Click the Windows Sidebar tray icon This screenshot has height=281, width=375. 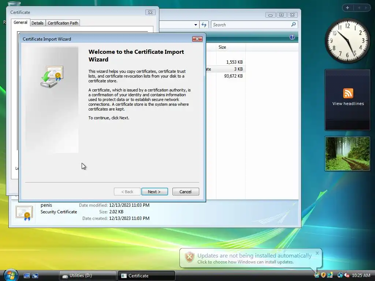(330, 275)
